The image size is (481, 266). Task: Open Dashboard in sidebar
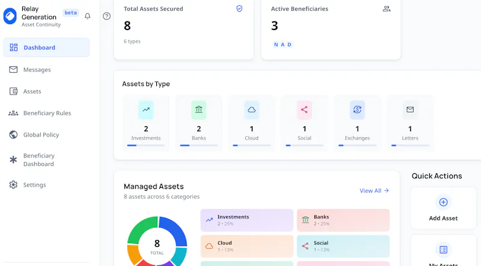(46, 48)
